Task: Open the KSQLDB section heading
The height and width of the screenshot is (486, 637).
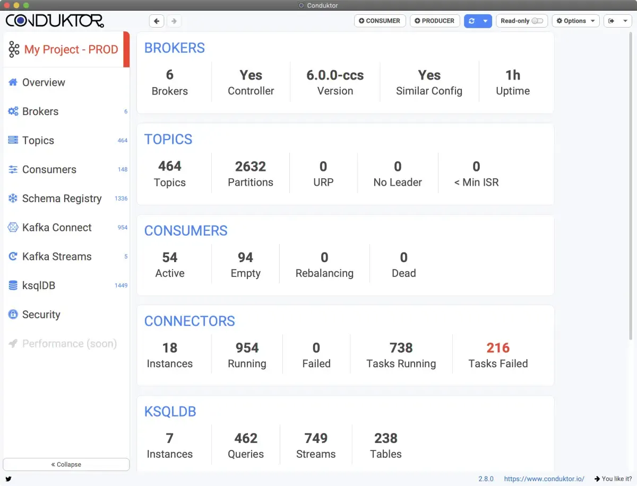Action: coord(170,412)
